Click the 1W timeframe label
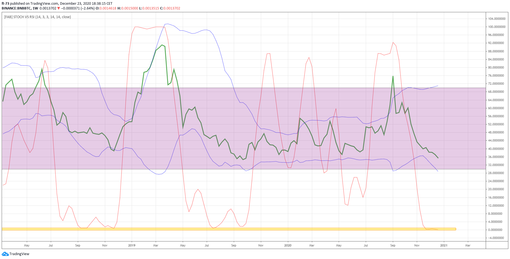This screenshot has width=510, height=259. (x=35, y=8)
